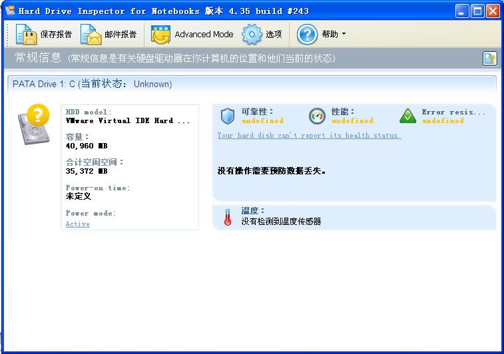Screen dimensions: 504x354
Task: Minimize the Hard Drive Inspector window
Action: [462, 11]
